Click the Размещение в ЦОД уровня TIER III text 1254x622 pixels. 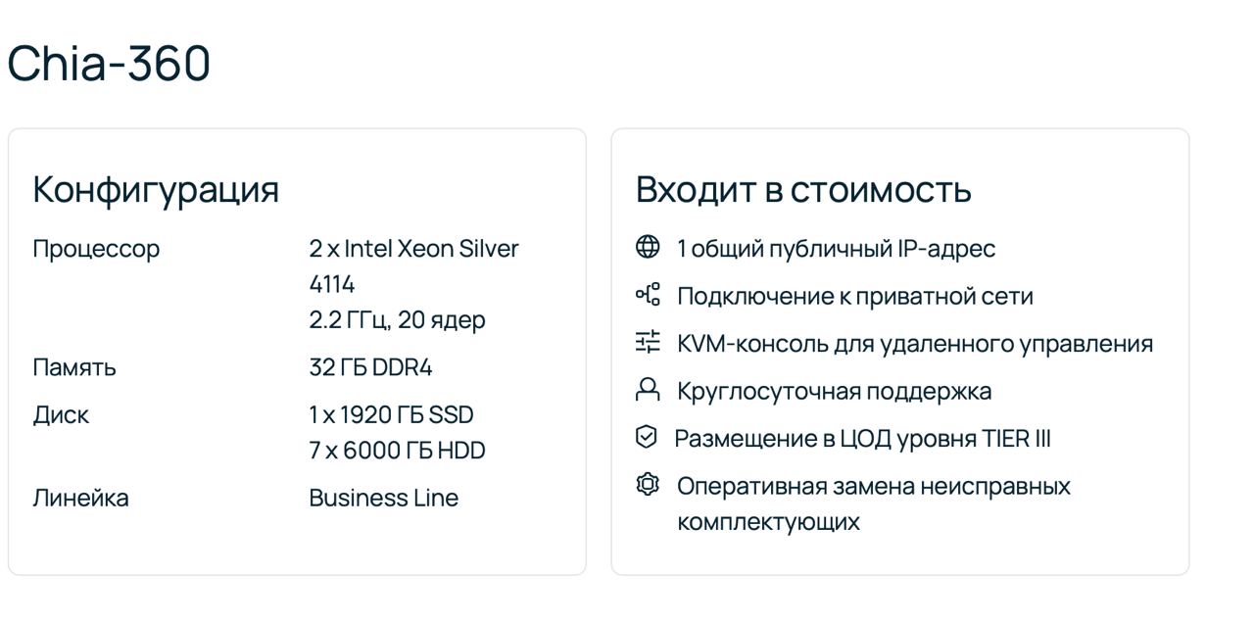click(x=862, y=438)
